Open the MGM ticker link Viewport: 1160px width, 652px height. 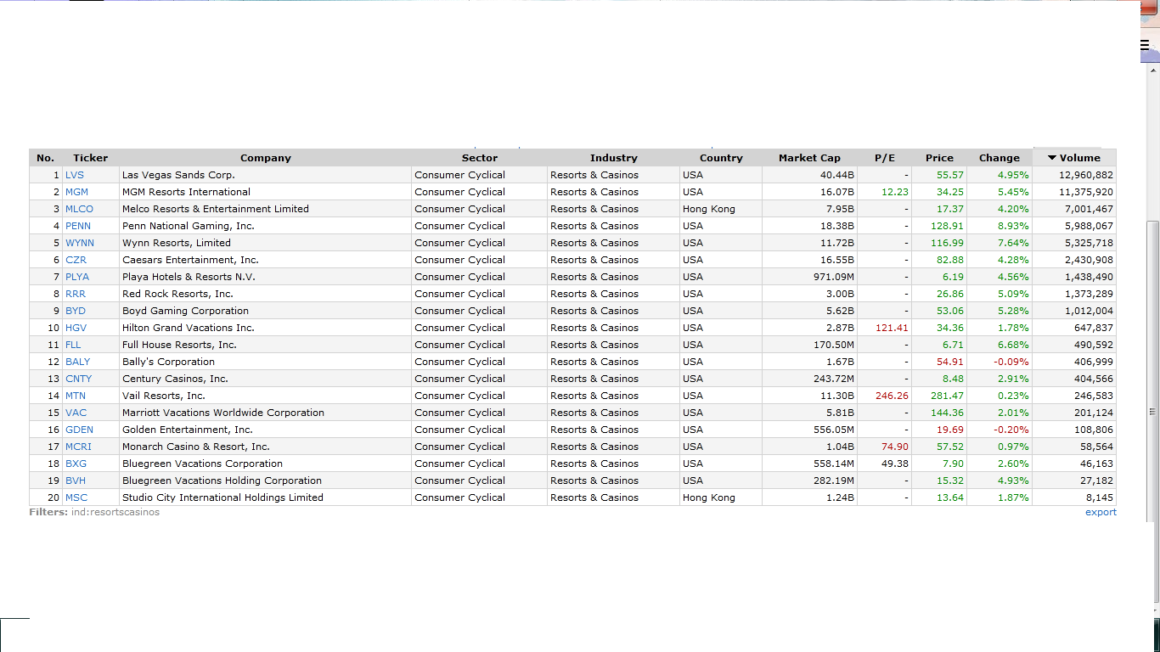coord(76,192)
